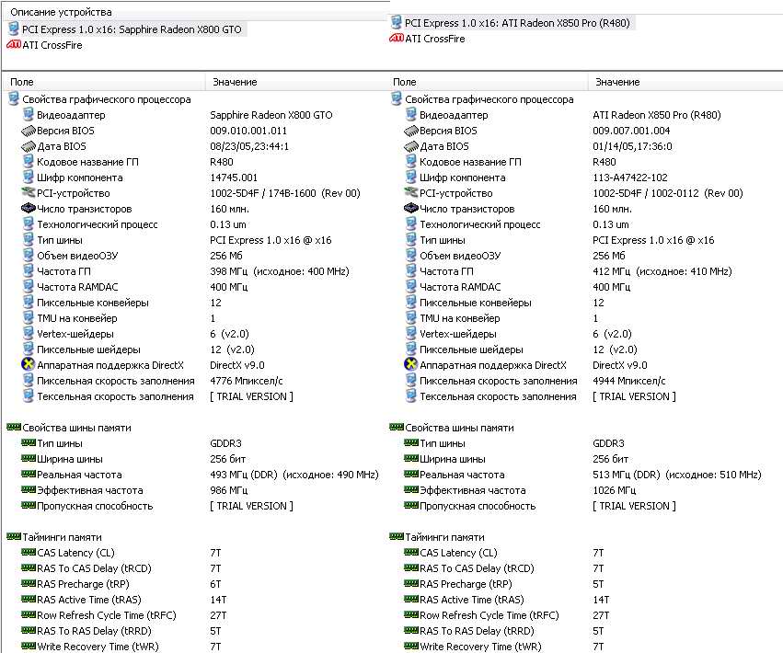
Task: Click Версия BIOS chip icon in X800 GTO panel
Action: pos(29,131)
